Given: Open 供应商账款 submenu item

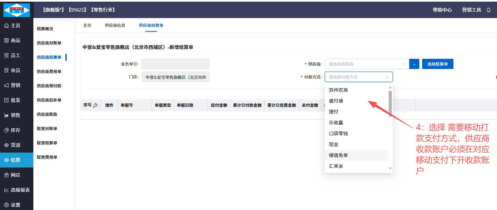Looking at the screenshot, I should (47, 115).
